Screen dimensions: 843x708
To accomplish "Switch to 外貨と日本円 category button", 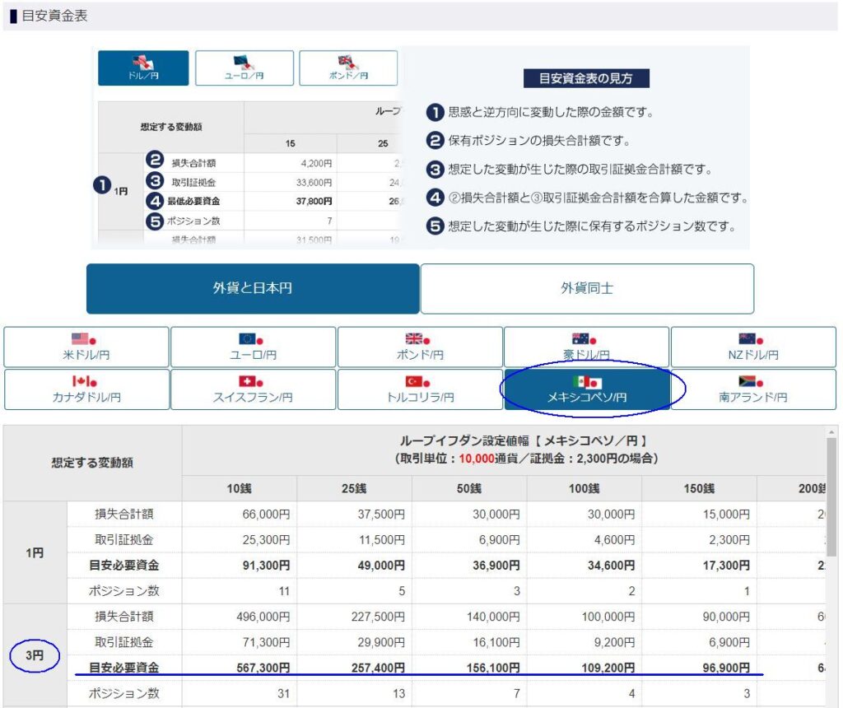I will tap(253, 288).
